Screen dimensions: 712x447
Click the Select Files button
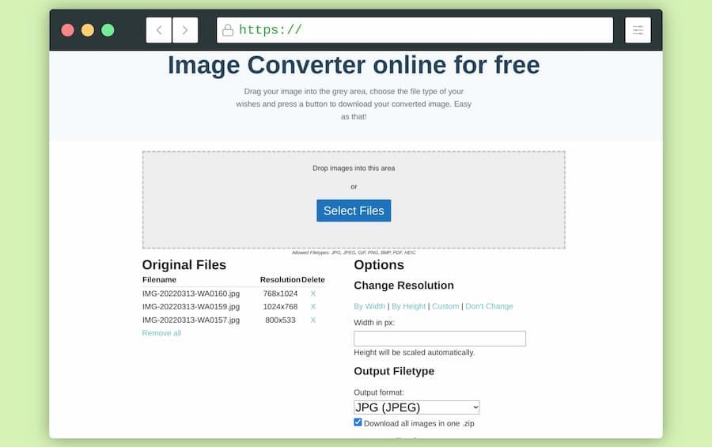(x=354, y=210)
